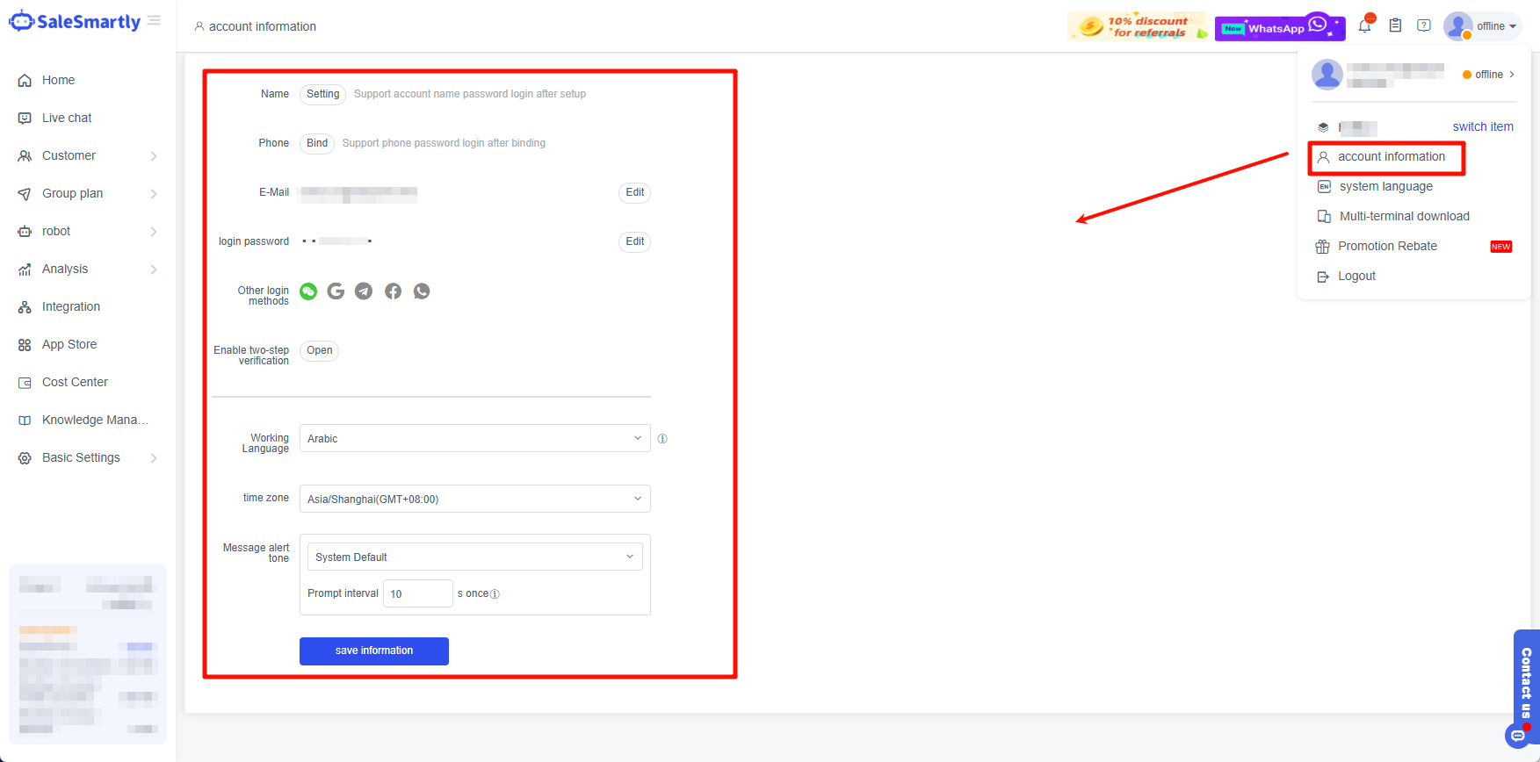Click the save information button
The image size is (1540, 762).
coord(374,651)
